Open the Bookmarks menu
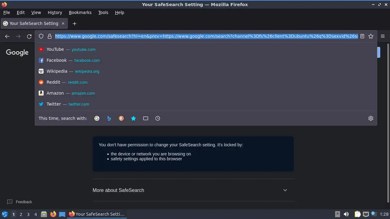Screen dimensions: 390x219 point(80,12)
